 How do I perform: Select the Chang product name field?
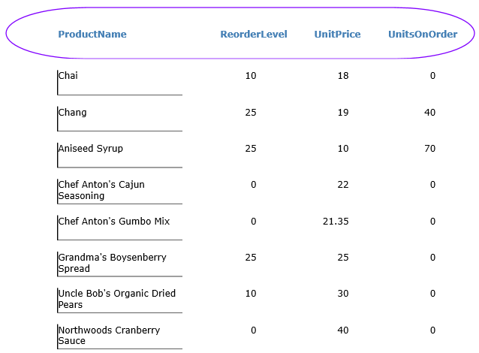[x=119, y=118]
